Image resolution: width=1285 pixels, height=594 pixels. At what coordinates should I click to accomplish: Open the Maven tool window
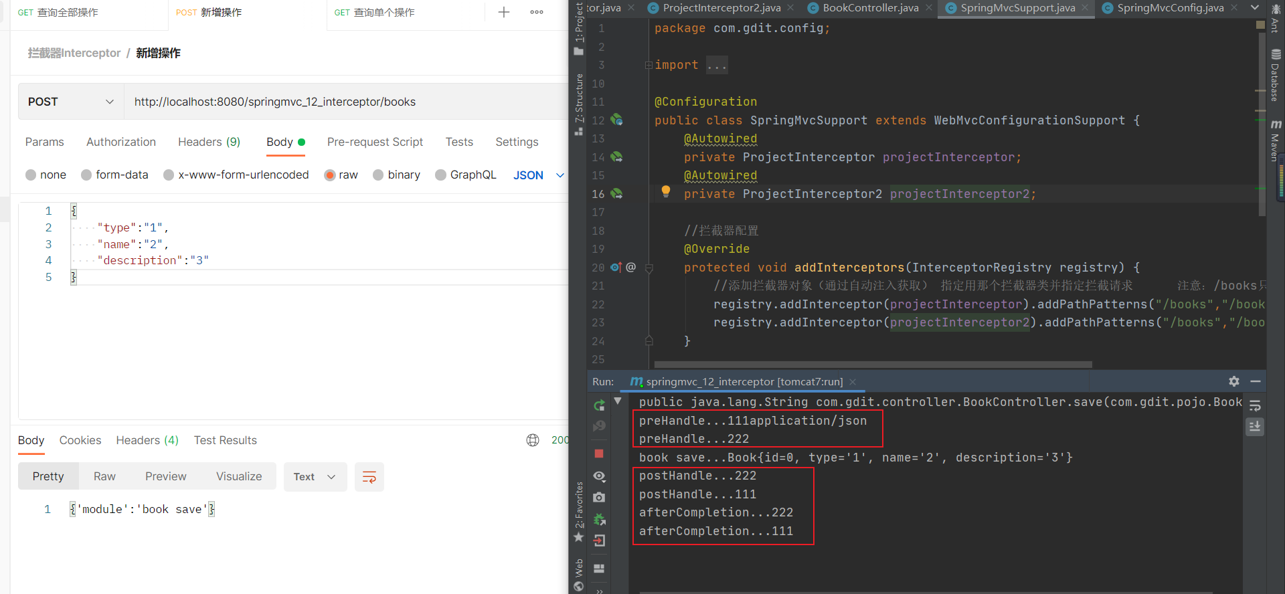coord(1276,140)
